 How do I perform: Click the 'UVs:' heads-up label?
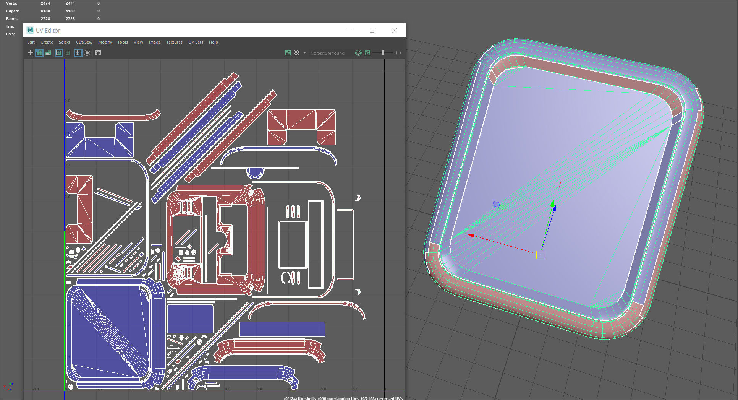pyautogui.click(x=10, y=34)
